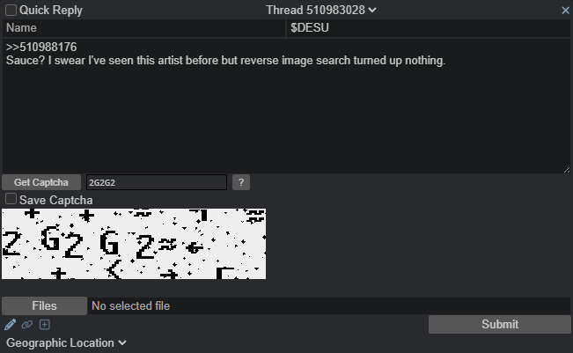Click the link URL icon
The image size is (573, 353).
pyautogui.click(x=27, y=325)
